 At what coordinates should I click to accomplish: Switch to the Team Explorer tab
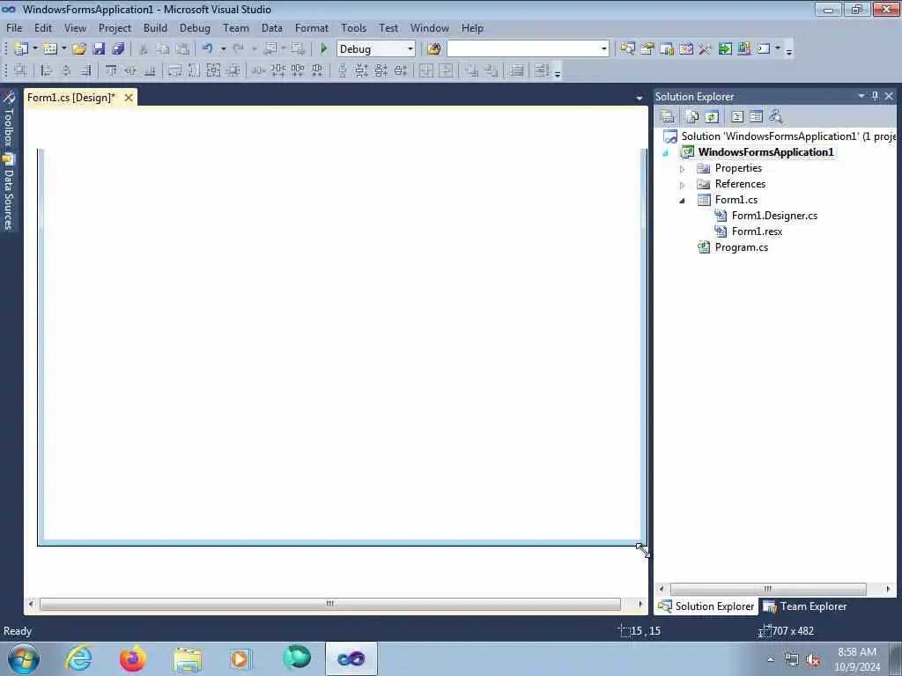click(805, 606)
